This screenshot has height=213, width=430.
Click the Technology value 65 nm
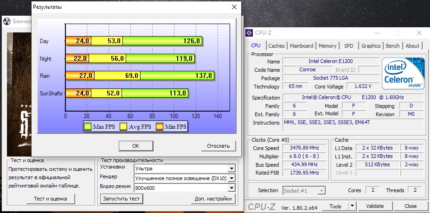point(295,87)
